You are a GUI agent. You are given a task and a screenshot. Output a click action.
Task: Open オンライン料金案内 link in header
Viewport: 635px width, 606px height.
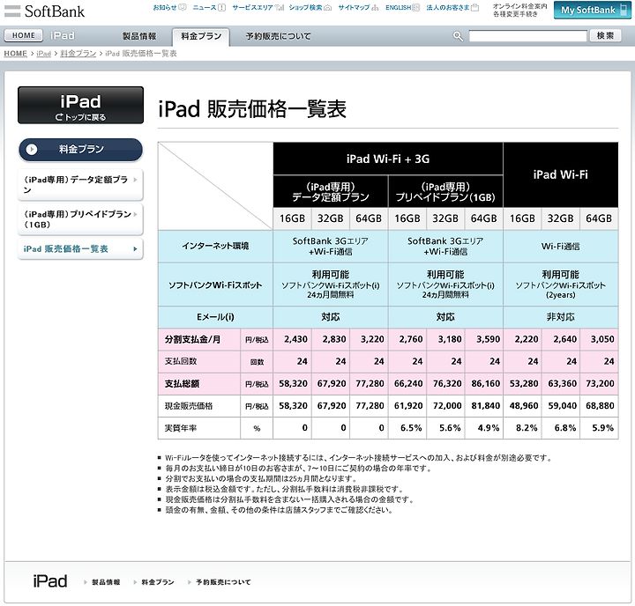(x=520, y=6)
